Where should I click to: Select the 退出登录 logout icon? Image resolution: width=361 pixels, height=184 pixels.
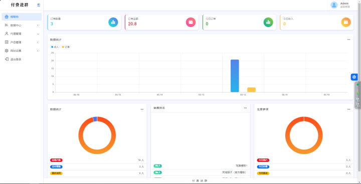tap(7, 59)
